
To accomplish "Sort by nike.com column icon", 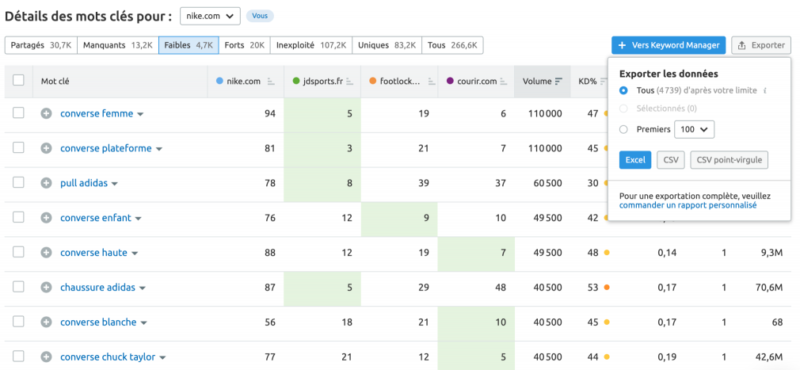I will click(271, 81).
